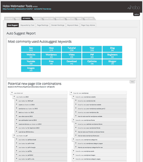Screen dimensions: 143x162
Task: Collapse the 'seo tutorial 2013' tree row
Action: click(x=40, y=97)
